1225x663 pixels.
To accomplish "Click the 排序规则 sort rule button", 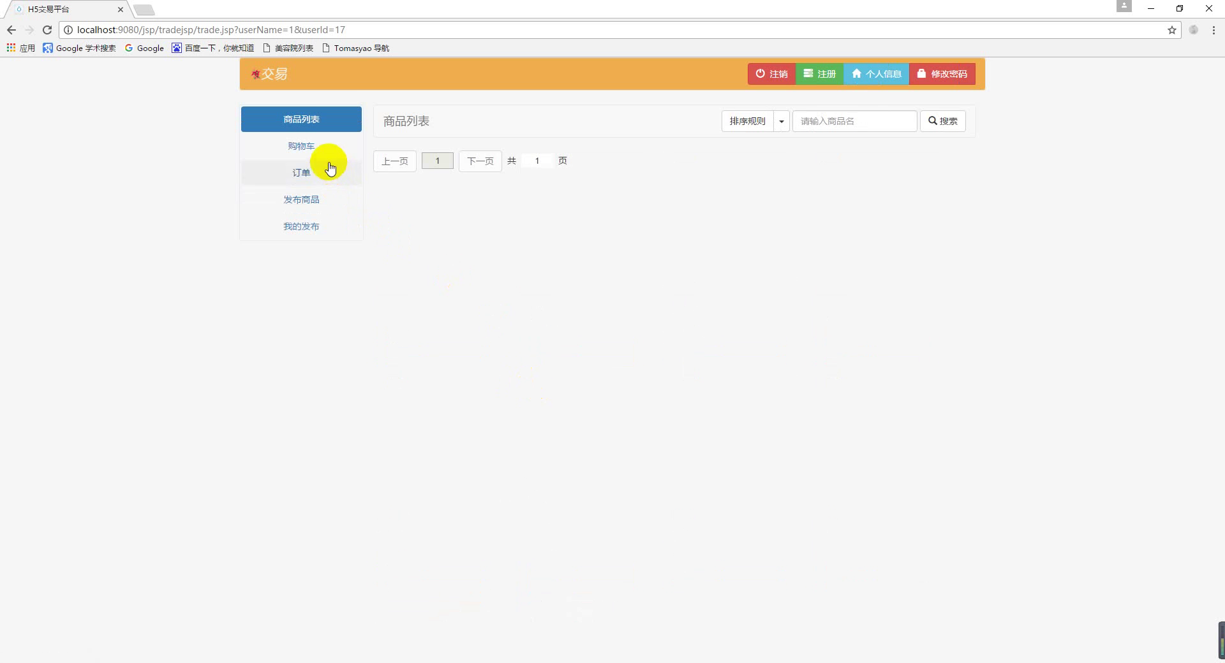I will pos(747,121).
